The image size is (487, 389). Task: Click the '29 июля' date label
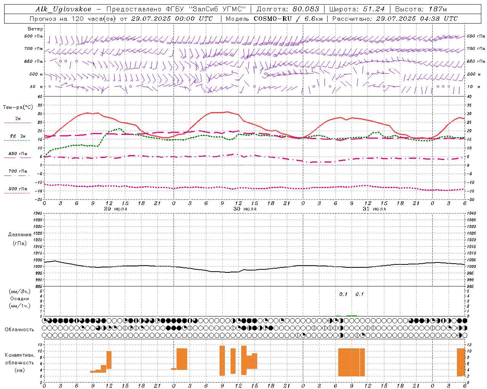tap(116, 209)
